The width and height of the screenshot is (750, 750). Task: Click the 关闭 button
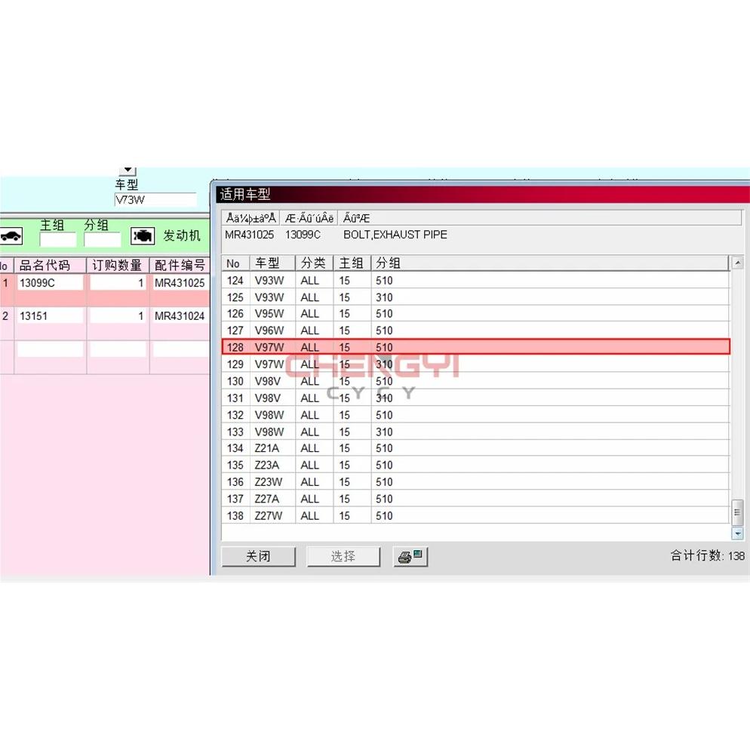(258, 556)
